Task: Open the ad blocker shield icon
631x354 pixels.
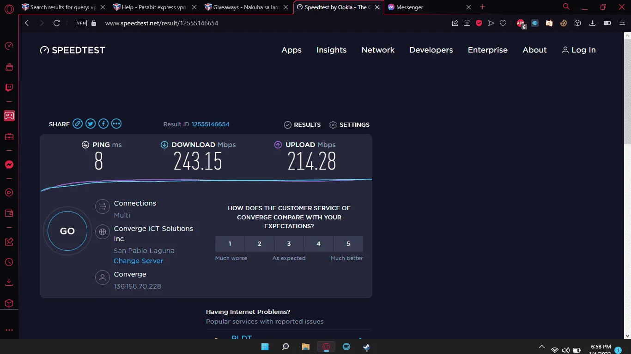Action: [x=479, y=23]
